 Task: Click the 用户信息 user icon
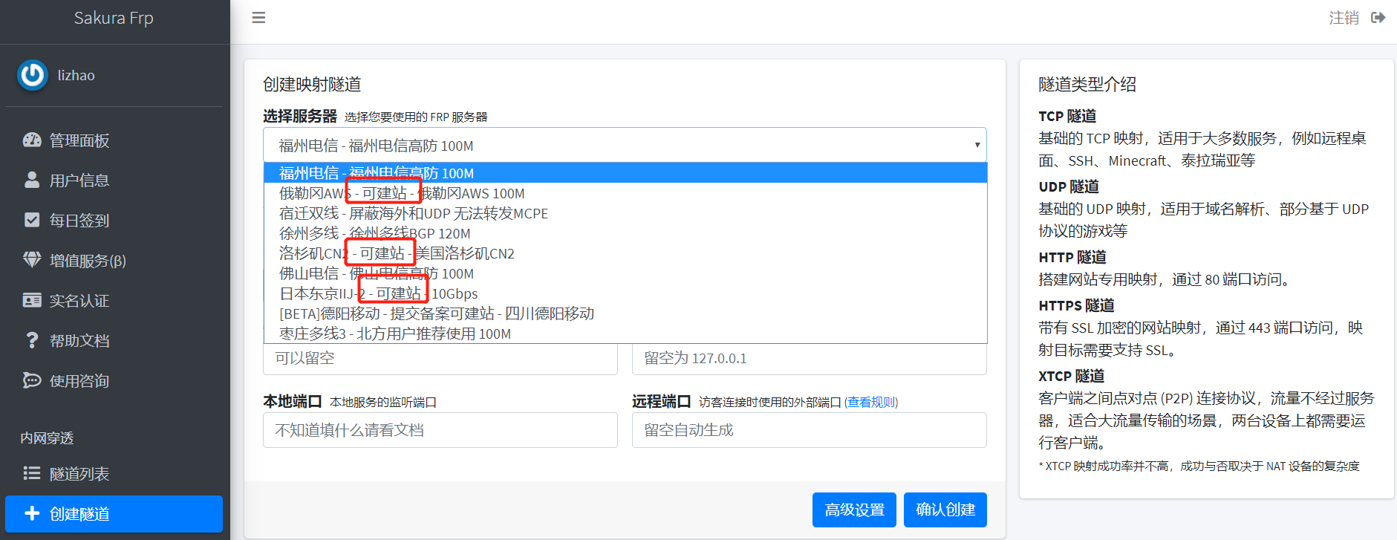[32, 180]
